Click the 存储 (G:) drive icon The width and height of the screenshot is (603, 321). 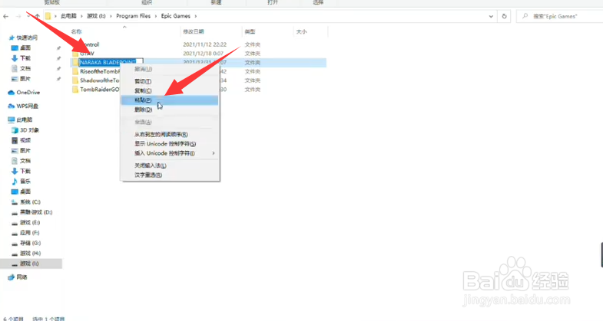tap(15, 244)
